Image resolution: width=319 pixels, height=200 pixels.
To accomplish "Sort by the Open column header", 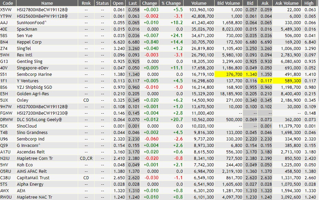I will [x=118, y=3].
